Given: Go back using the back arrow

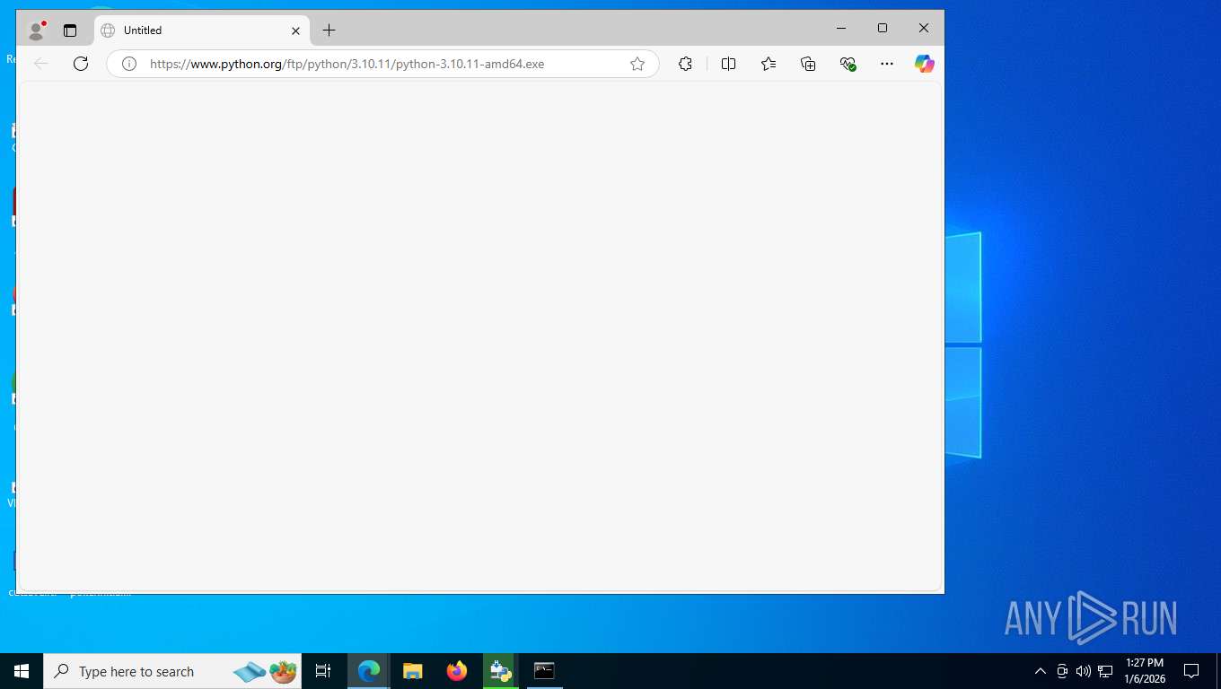Looking at the screenshot, I should (x=41, y=64).
